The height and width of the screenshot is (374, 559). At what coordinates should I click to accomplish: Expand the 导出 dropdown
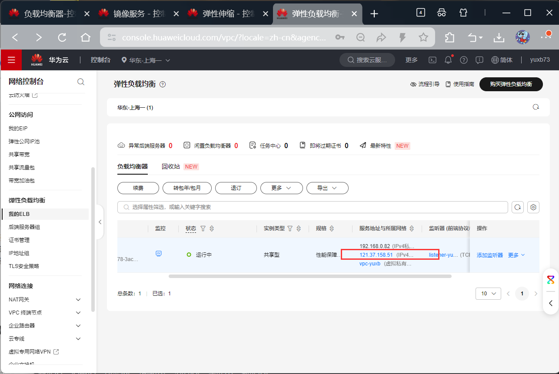(x=327, y=188)
